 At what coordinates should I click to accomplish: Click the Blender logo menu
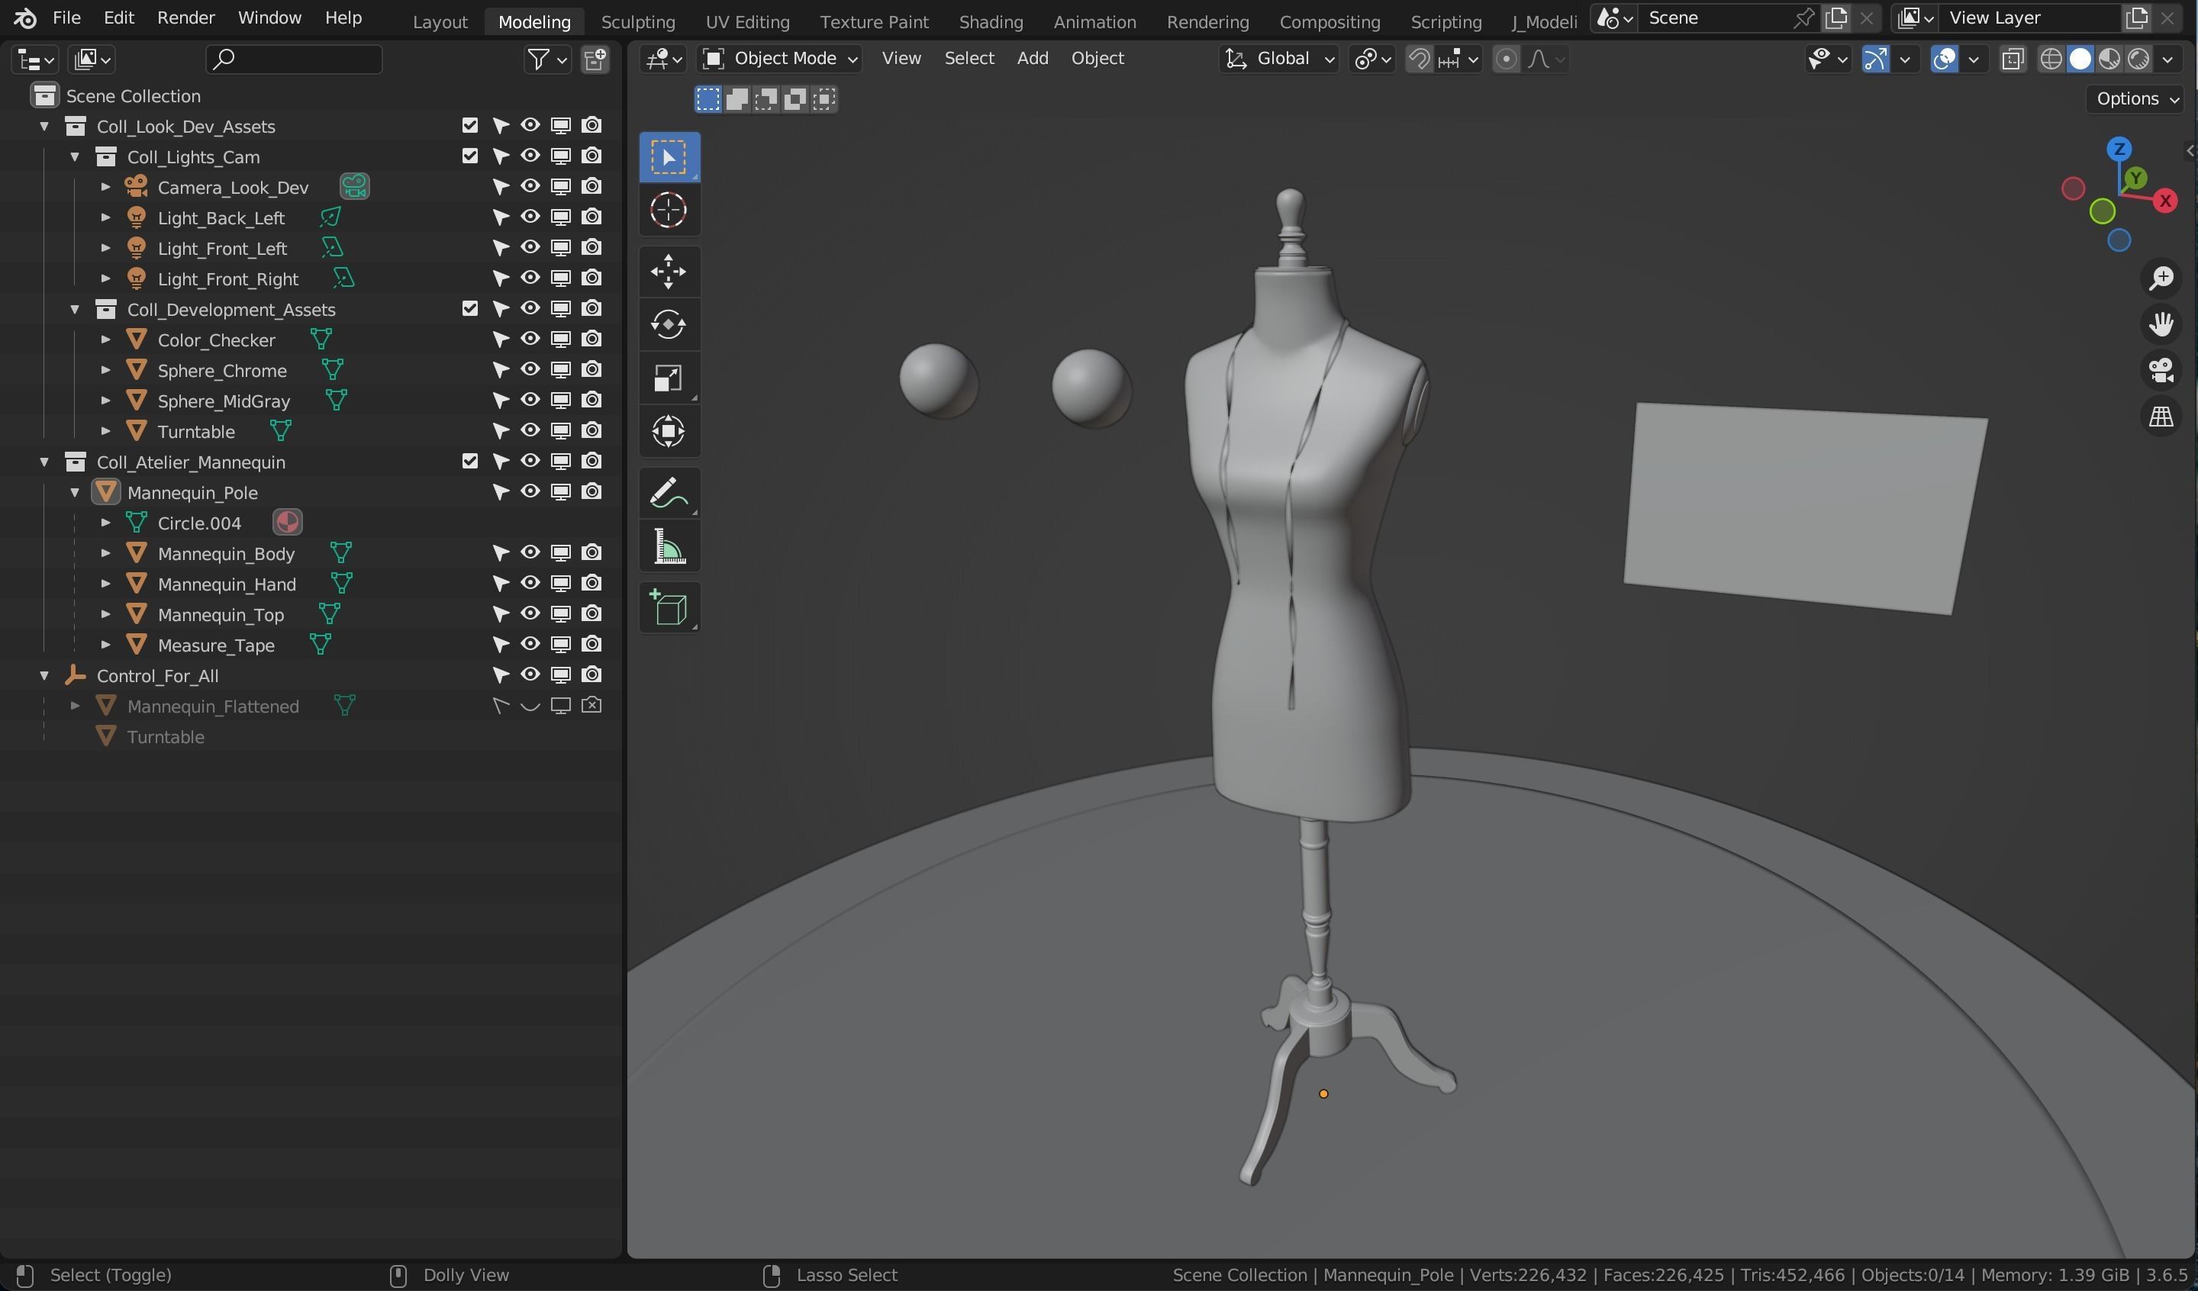(25, 18)
